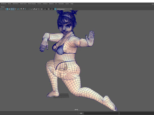Toggle multisample anti-aliasing icon
This screenshot has height=115, width=154.
pos(25,9)
